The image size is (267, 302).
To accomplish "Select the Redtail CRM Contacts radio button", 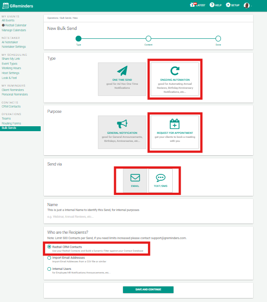I will point(49,247).
